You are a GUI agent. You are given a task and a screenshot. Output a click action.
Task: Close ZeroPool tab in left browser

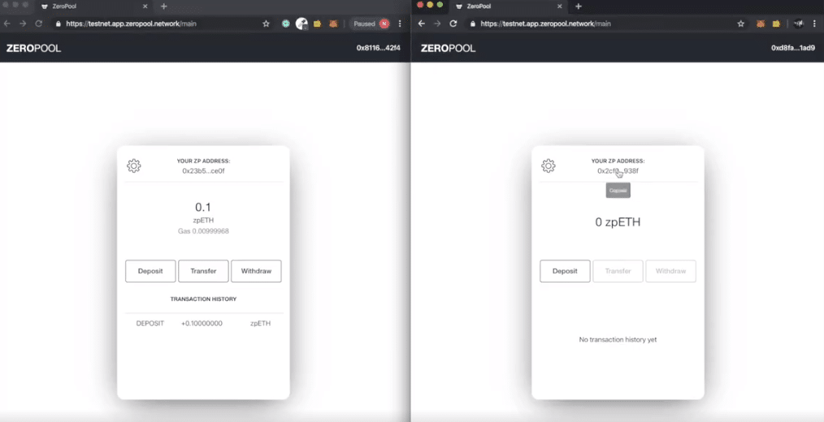[145, 6]
